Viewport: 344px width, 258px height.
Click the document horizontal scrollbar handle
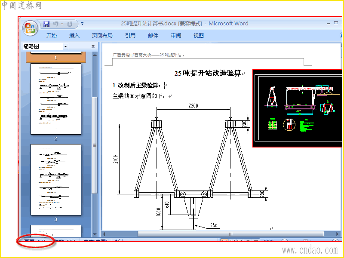pyautogui.click(x=230, y=234)
